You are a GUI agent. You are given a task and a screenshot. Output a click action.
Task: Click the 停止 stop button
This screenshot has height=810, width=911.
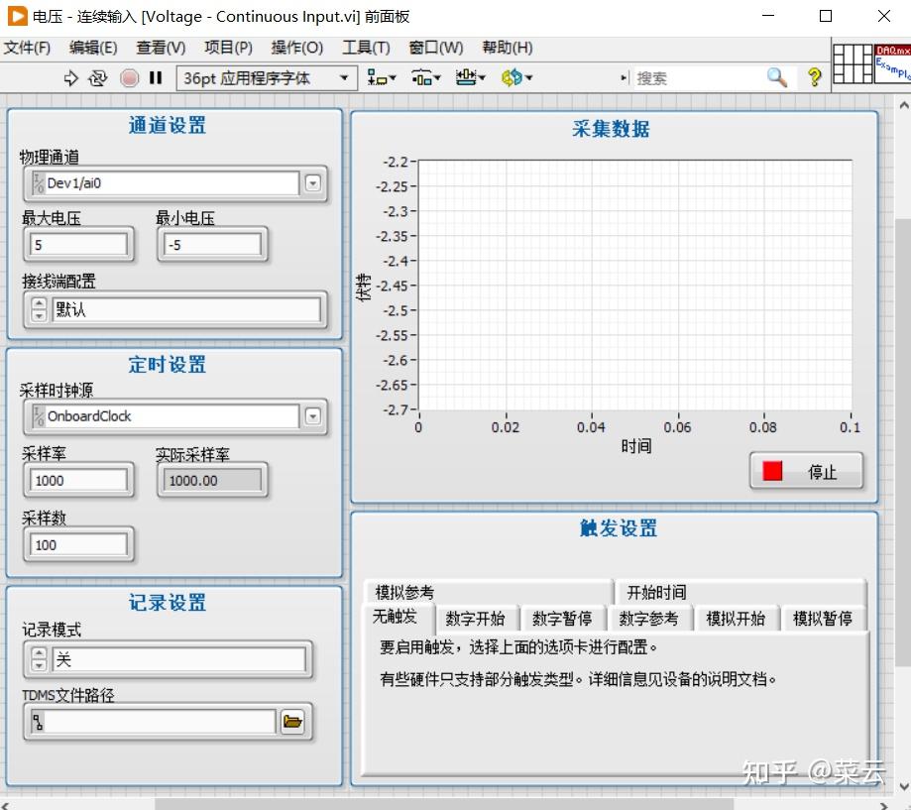tap(806, 471)
